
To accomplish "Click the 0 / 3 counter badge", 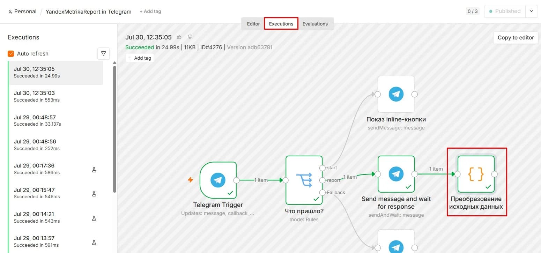I will pyautogui.click(x=473, y=11).
